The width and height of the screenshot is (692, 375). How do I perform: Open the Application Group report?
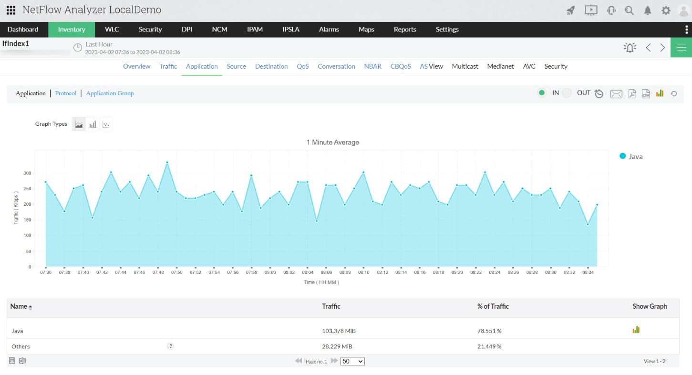[x=110, y=93]
